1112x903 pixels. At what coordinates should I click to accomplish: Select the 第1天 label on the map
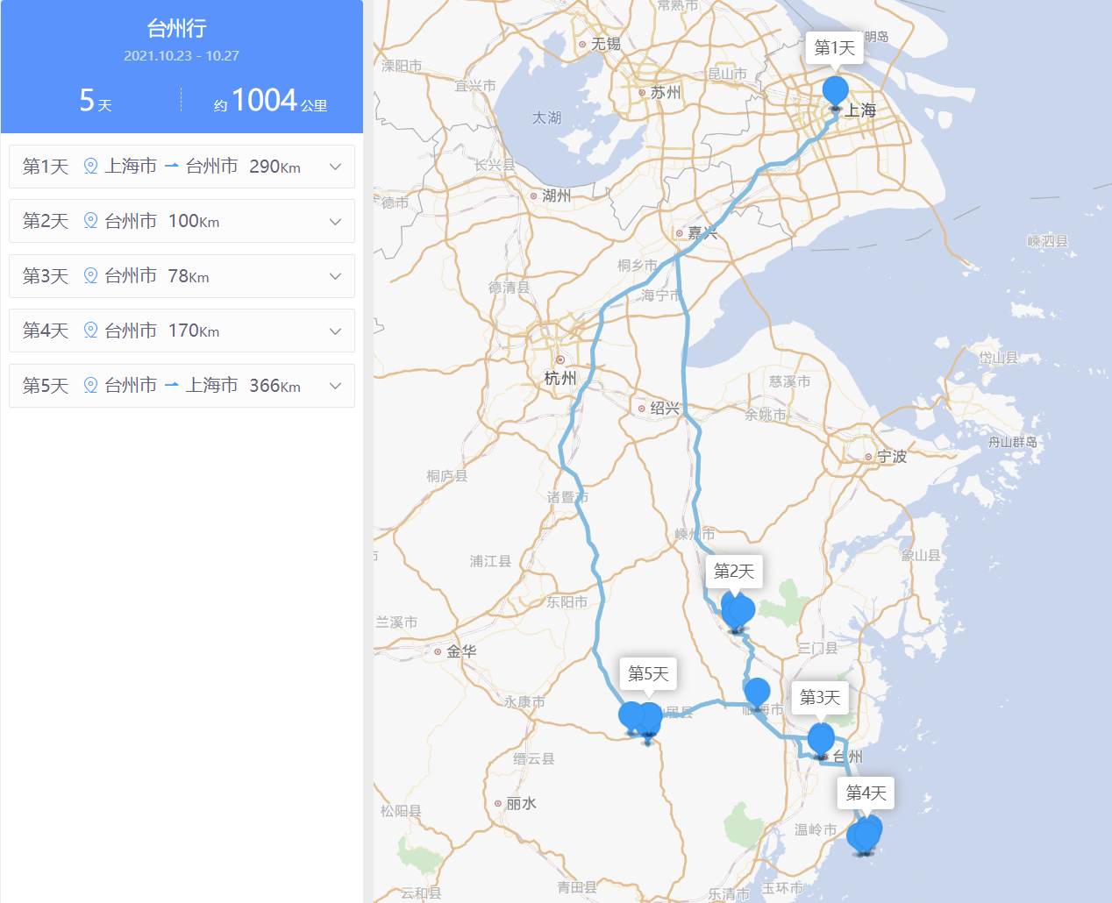[834, 47]
